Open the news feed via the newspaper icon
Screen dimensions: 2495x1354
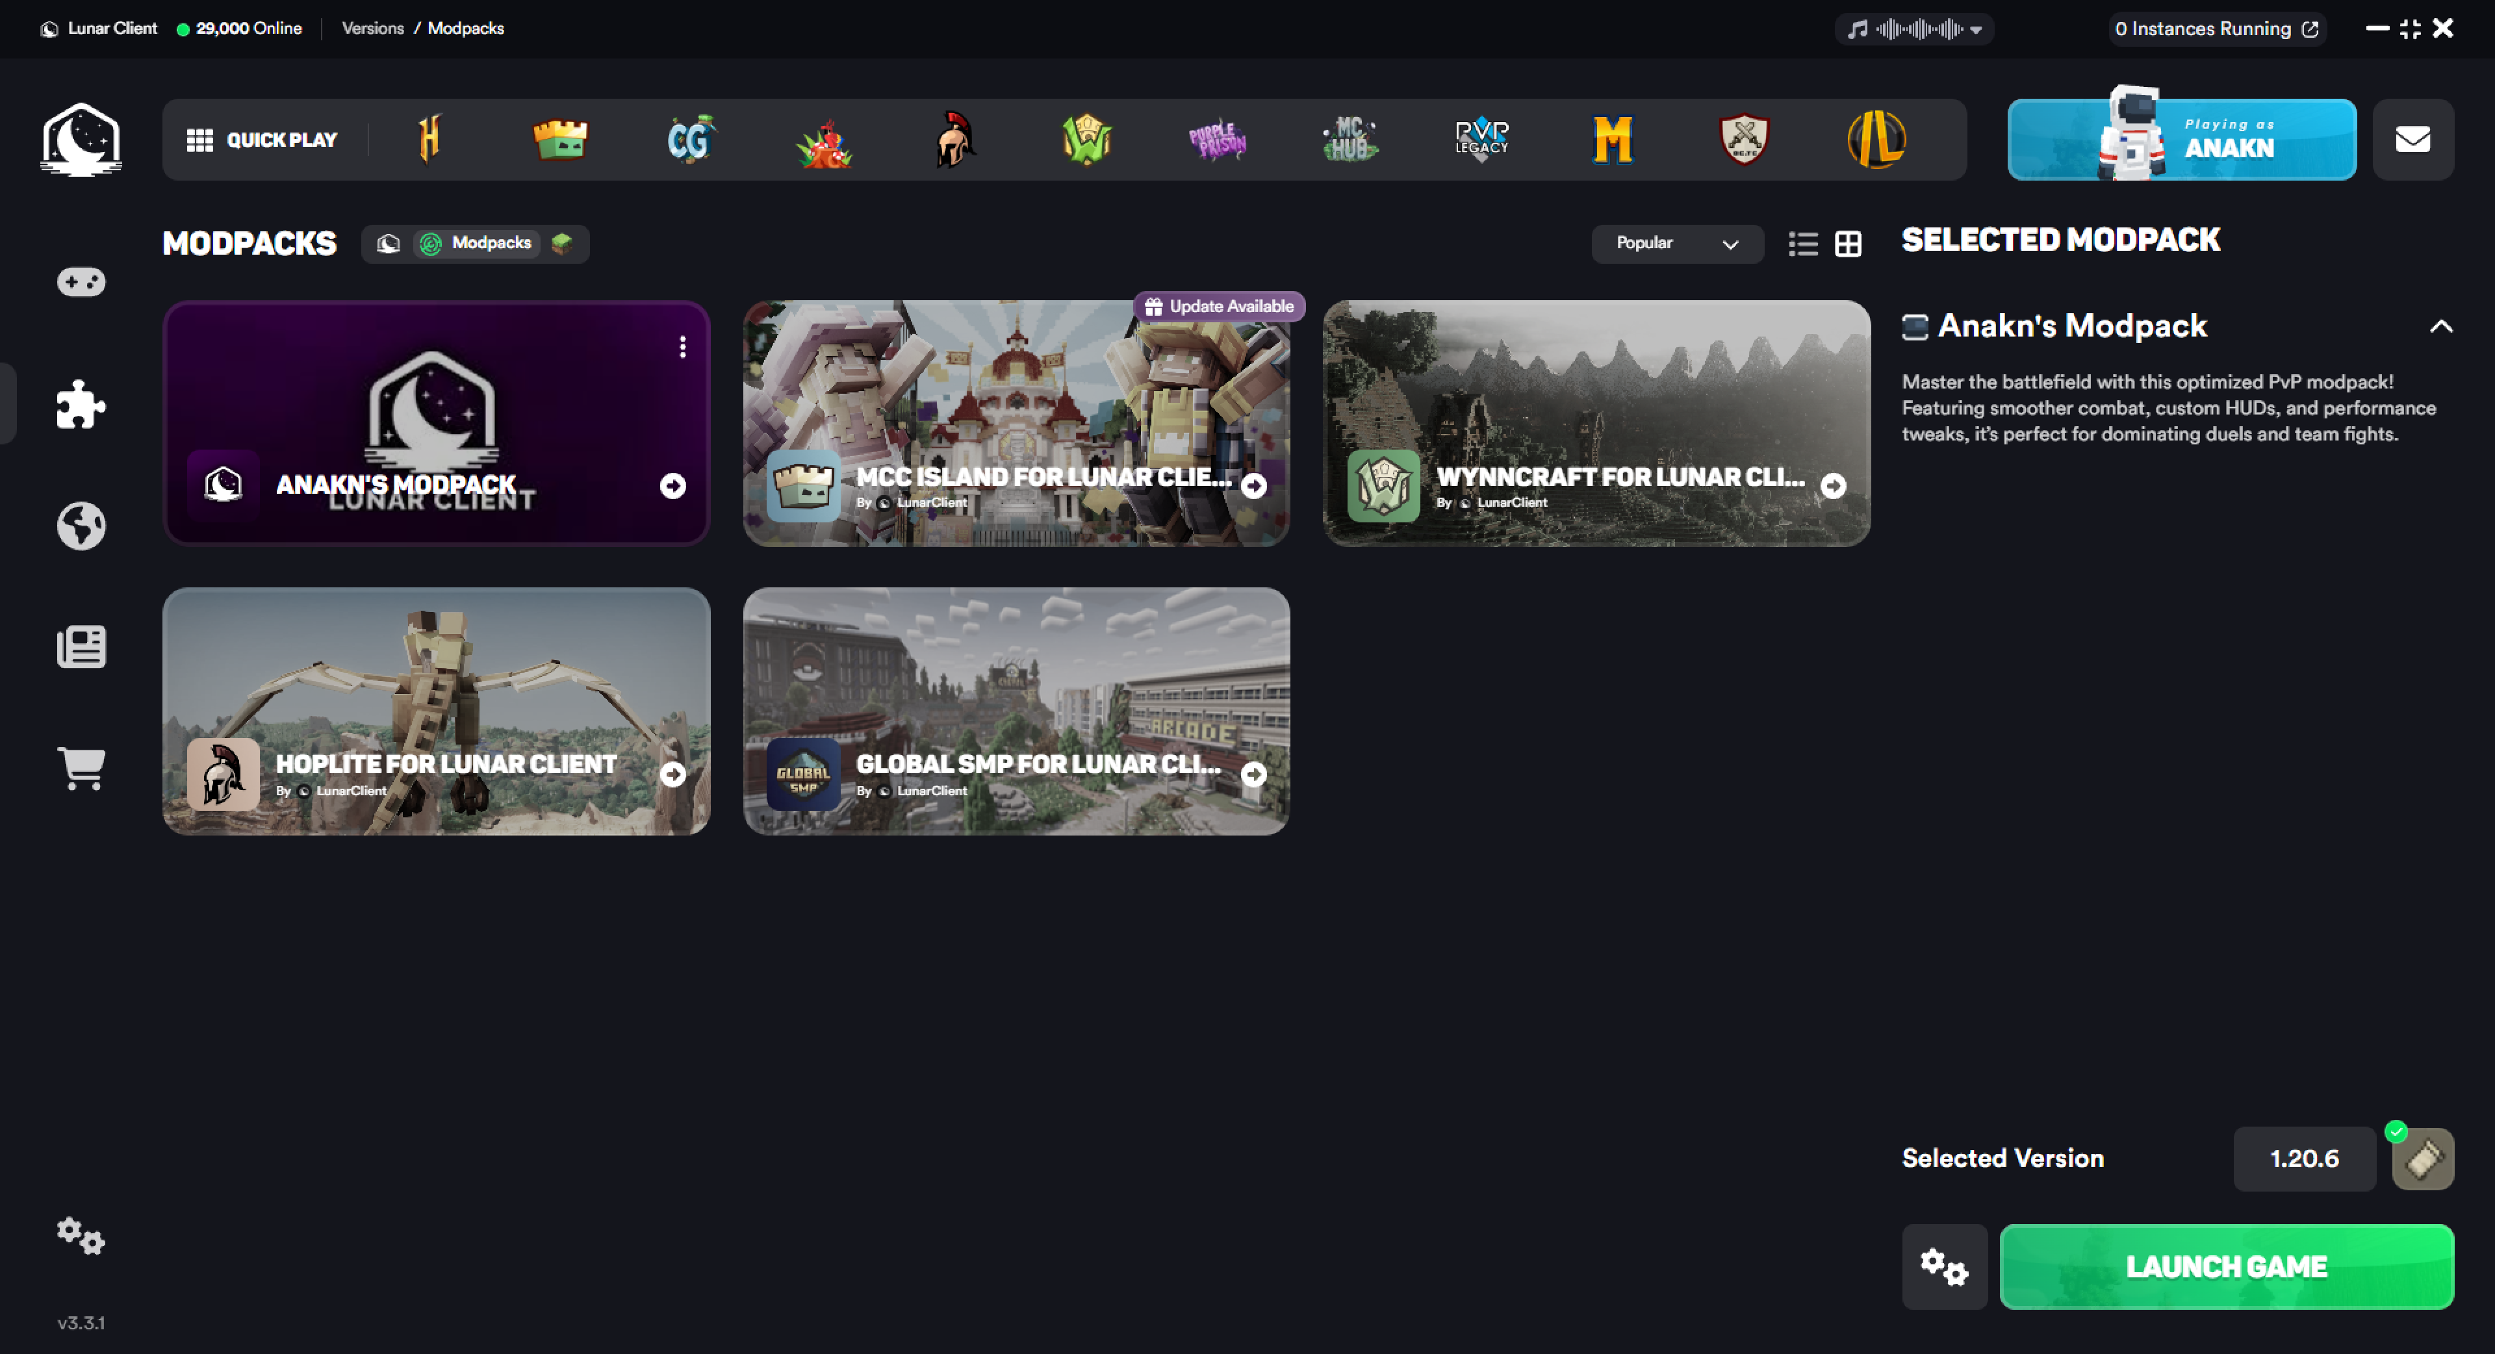81,646
